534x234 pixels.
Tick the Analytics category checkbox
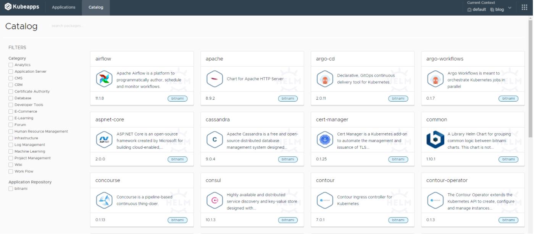click(x=11, y=65)
